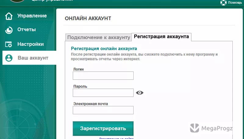Open the Помощь help link

click(235, 3)
